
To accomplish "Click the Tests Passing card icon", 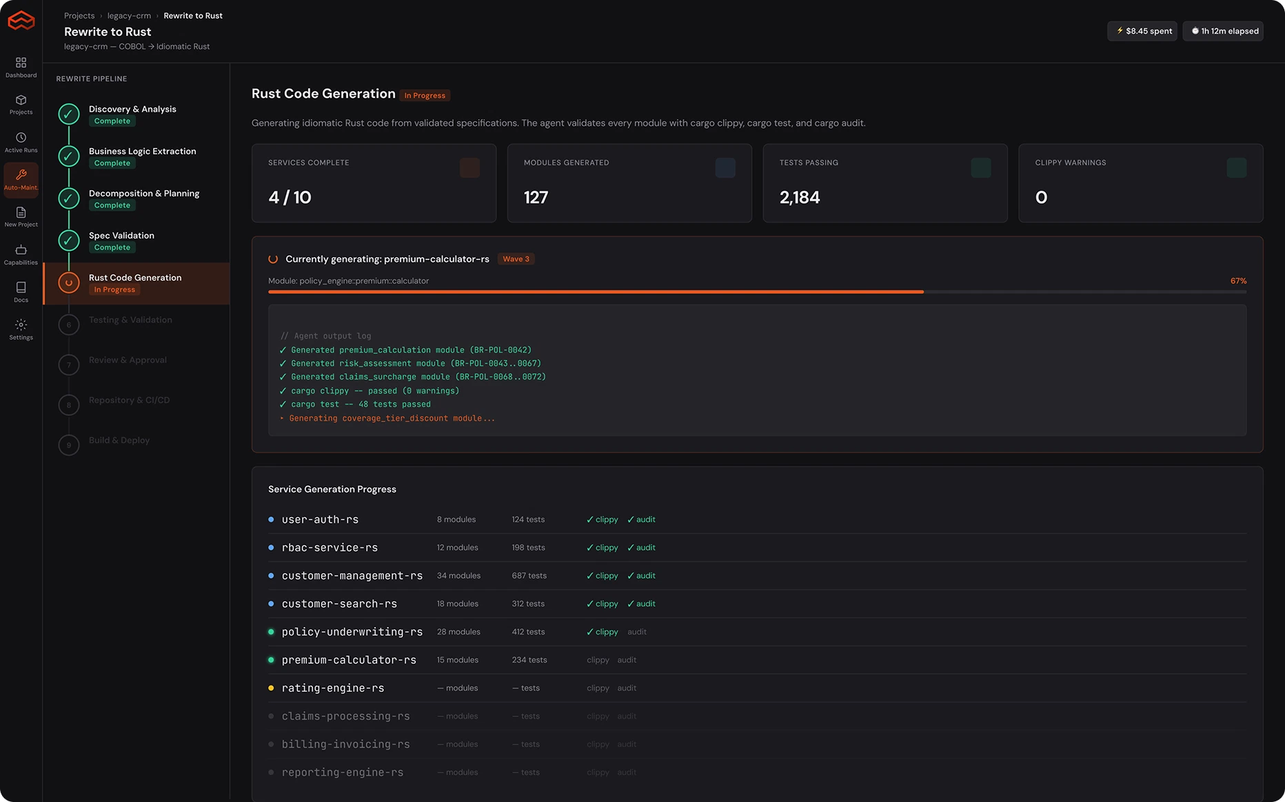I will [x=981, y=167].
